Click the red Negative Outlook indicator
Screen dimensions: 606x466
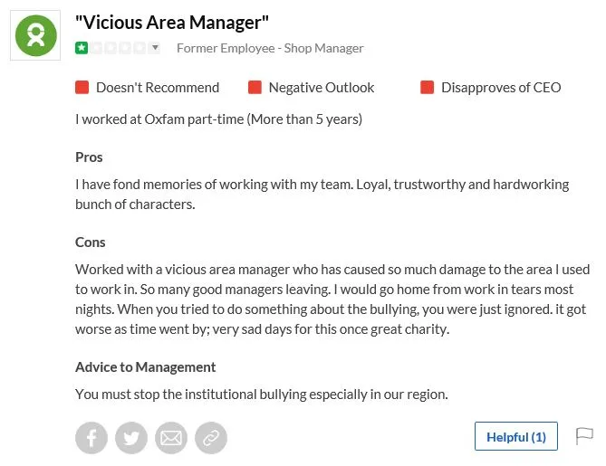(255, 88)
